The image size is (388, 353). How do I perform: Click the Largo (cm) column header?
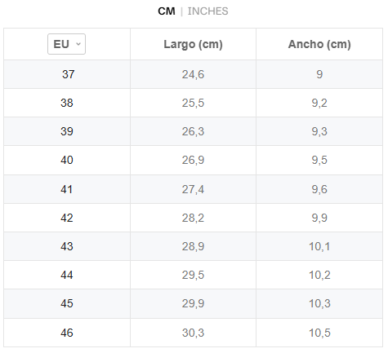pyautogui.click(x=193, y=44)
